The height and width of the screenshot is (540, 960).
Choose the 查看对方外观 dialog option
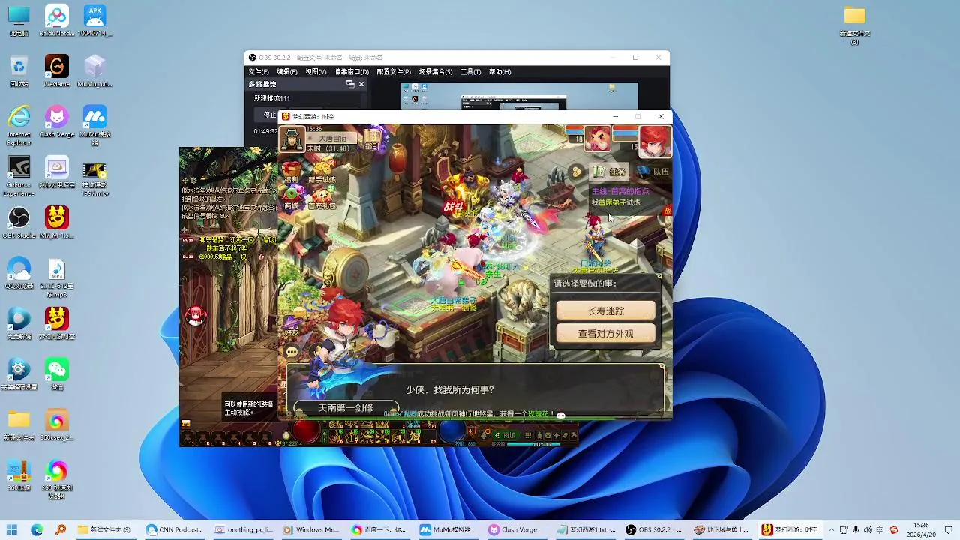click(x=606, y=334)
